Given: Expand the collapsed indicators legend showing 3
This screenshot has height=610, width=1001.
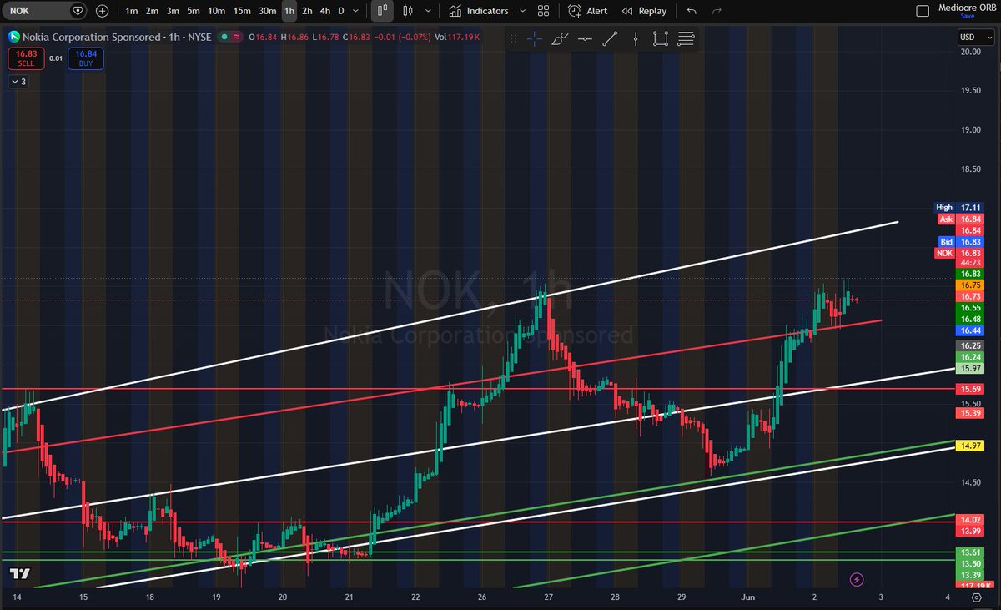Looking at the screenshot, I should tap(19, 82).
